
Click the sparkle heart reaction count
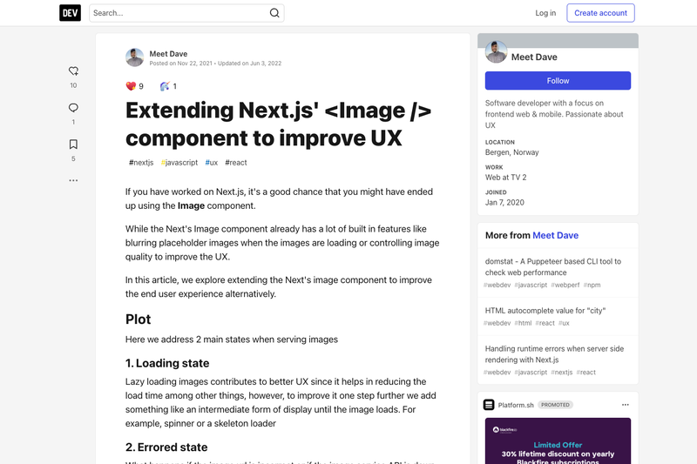135,86
